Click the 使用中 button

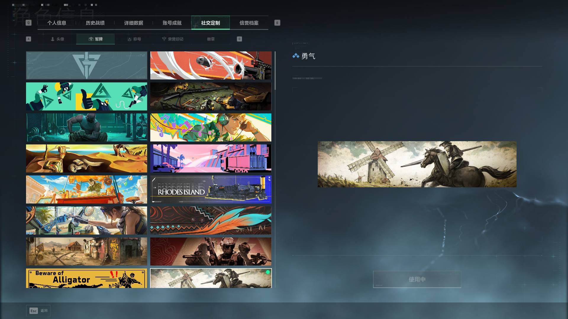click(417, 279)
